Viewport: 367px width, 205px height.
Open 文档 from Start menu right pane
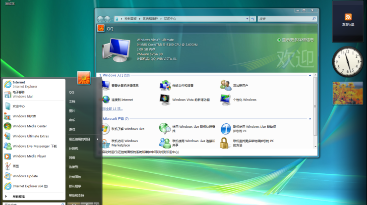pos(72,102)
